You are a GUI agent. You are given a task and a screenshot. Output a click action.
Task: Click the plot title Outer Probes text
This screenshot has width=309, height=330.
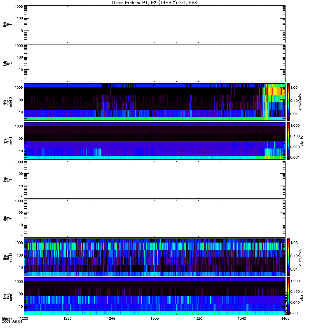tap(154, 3)
